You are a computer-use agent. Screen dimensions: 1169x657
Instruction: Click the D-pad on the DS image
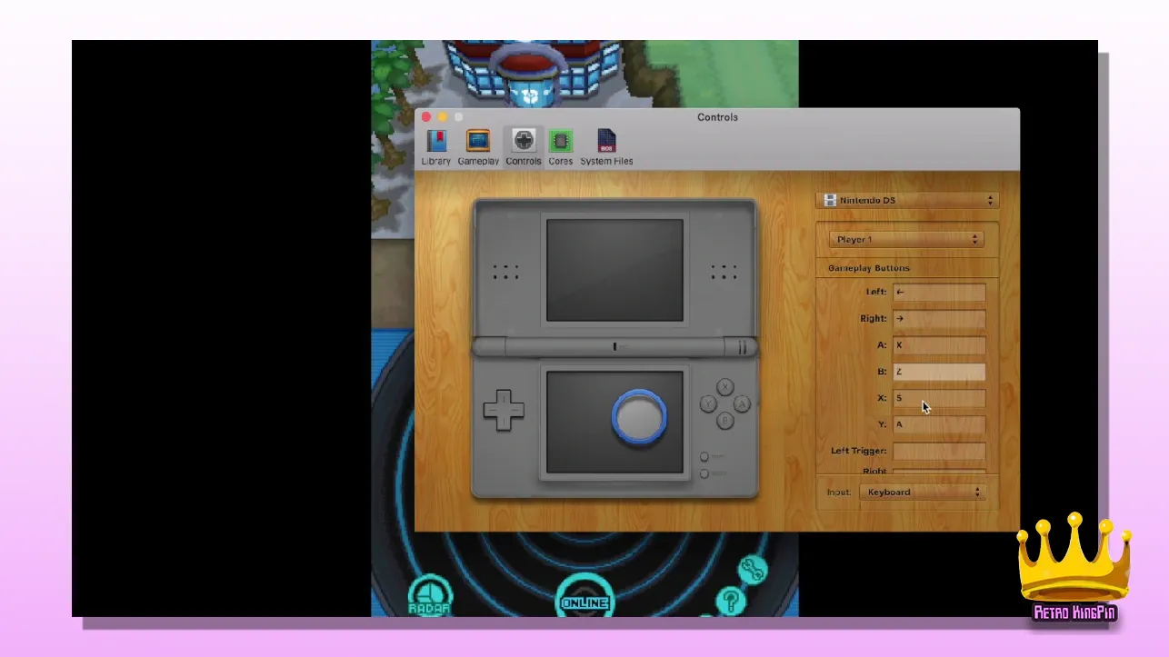[x=503, y=411]
